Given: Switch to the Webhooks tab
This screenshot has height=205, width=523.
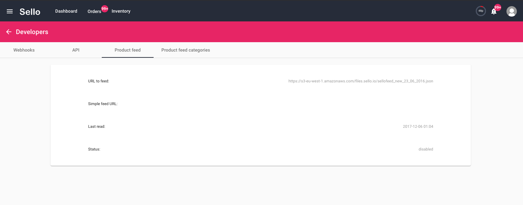Looking at the screenshot, I should click(24, 50).
